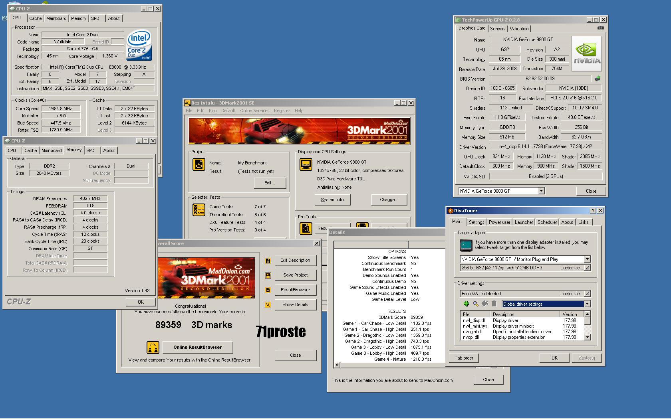Click the System Info button

(332, 200)
